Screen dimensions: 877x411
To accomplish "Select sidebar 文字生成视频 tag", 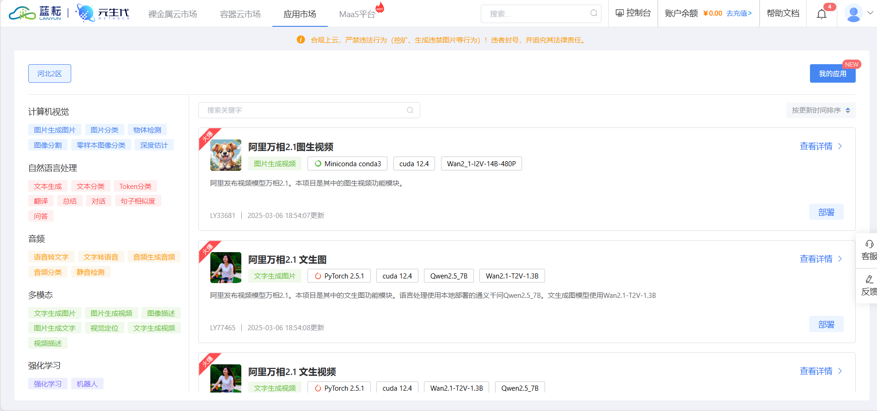I will [154, 328].
